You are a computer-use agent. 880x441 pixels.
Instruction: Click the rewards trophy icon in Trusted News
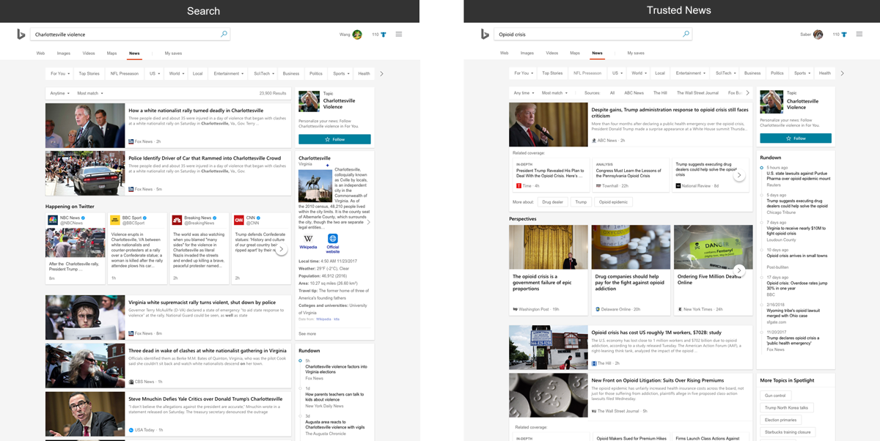click(x=844, y=34)
